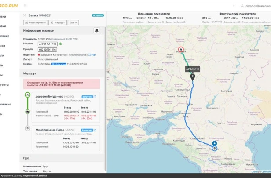Screen dimensions: 271x178
Task: Click the A012AA/116 map label
Action: click(x=192, y=69)
